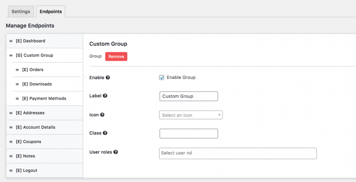Click the drag handle beside Notes

point(11,156)
